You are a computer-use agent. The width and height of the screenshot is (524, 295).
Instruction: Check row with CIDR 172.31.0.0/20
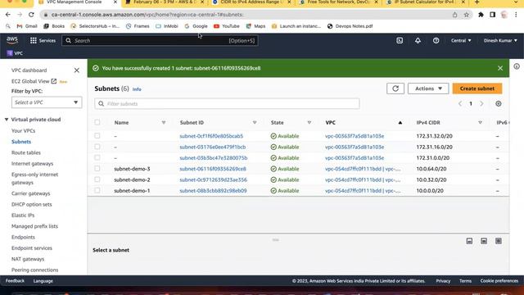point(97,157)
